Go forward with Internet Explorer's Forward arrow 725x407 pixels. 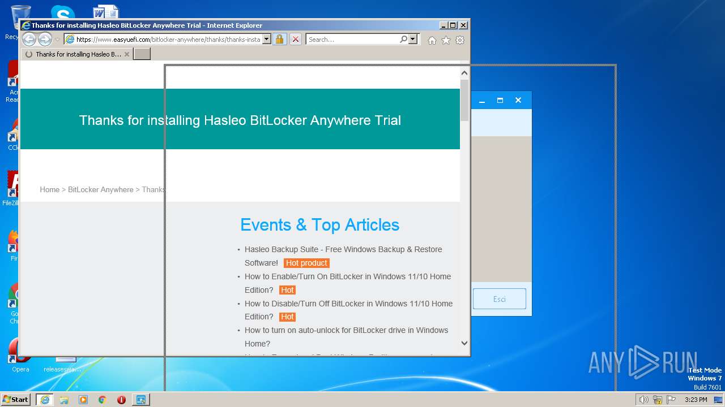(x=45, y=39)
